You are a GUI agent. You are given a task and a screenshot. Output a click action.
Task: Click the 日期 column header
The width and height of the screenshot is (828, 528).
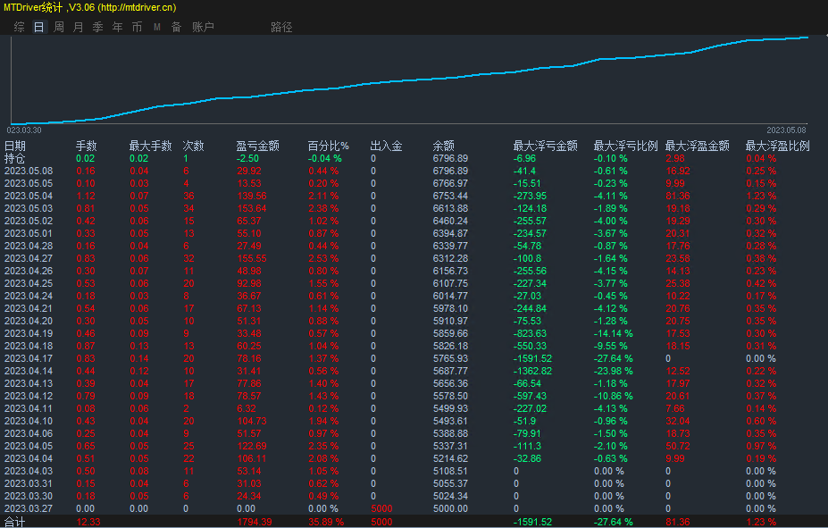coord(15,146)
